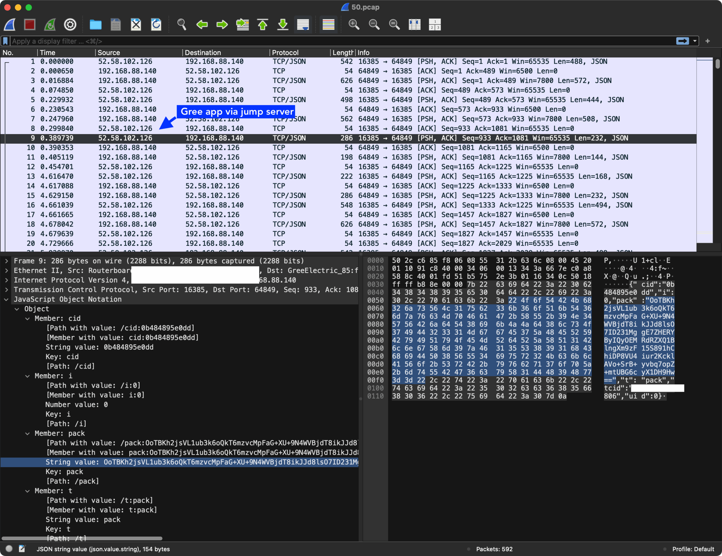This screenshot has height=556, width=722.
Task: Toggle packet colorization button
Action: tap(328, 25)
